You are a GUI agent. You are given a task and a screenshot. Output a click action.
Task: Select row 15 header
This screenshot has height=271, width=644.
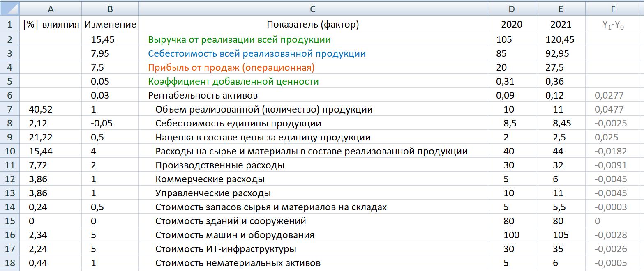[10, 221]
